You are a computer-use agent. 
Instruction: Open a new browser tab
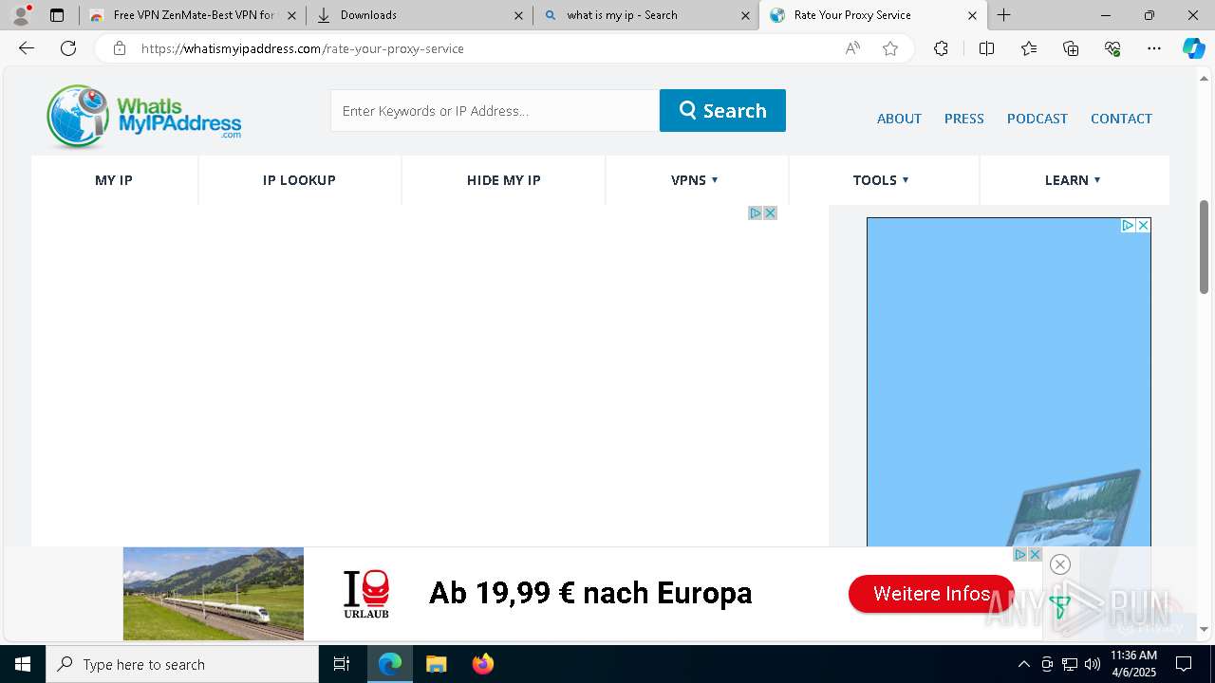(1003, 15)
